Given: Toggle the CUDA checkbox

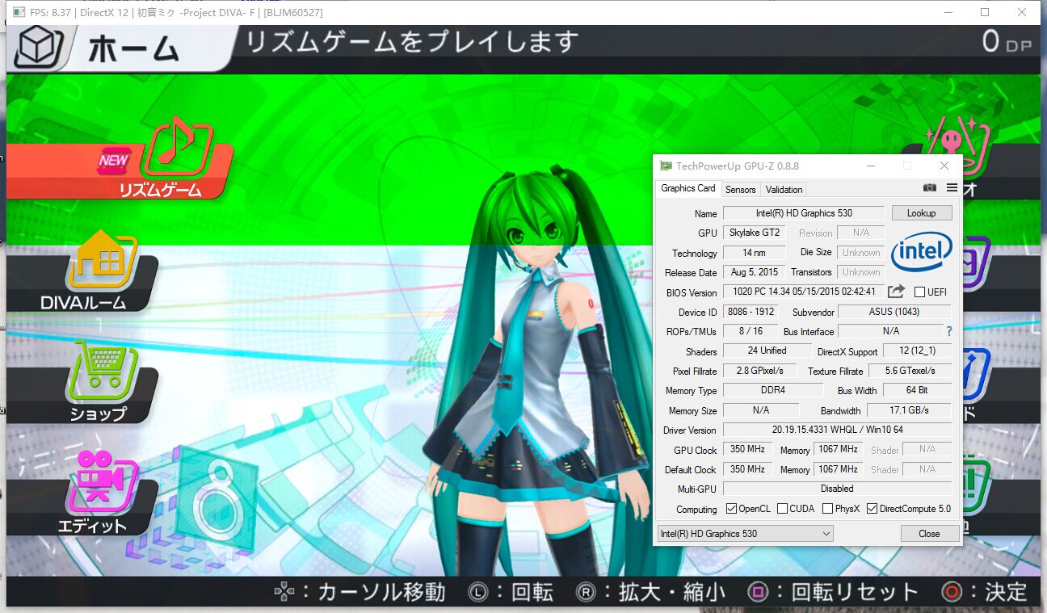Looking at the screenshot, I should pyautogui.click(x=782, y=509).
